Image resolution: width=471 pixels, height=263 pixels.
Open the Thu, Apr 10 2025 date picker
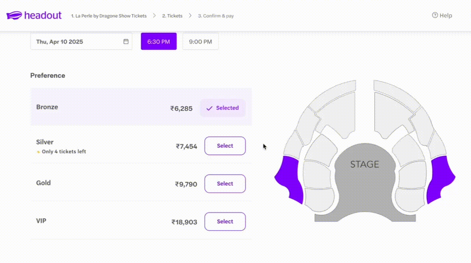pos(81,42)
